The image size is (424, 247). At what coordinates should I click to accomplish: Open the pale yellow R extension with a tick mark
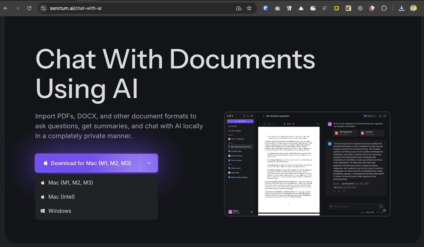pyautogui.click(x=348, y=8)
